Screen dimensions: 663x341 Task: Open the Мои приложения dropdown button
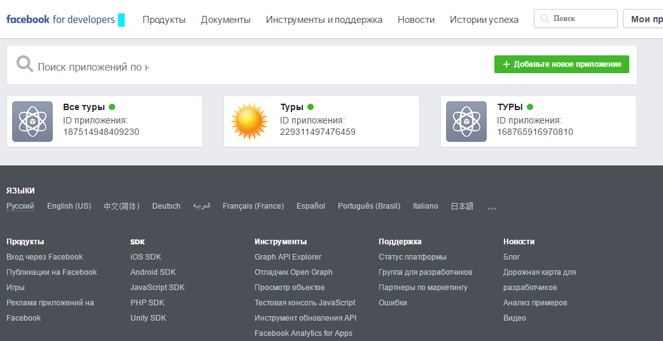coord(643,18)
